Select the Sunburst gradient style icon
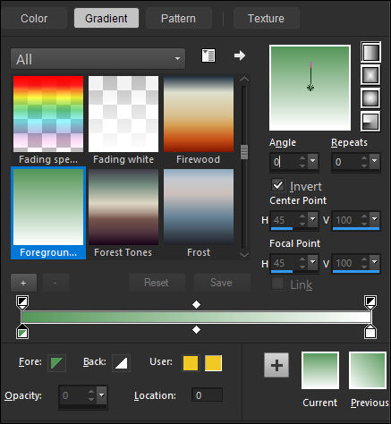 click(370, 98)
